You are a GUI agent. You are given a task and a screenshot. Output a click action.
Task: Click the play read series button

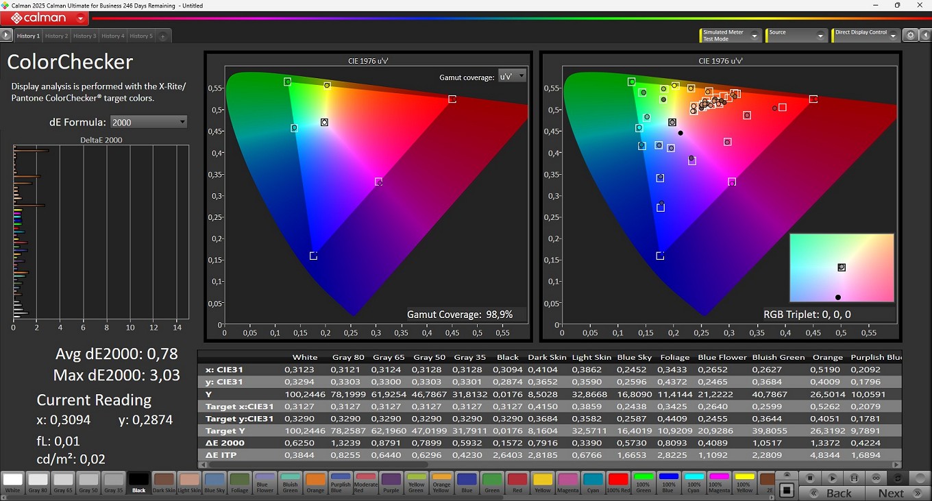coord(832,477)
